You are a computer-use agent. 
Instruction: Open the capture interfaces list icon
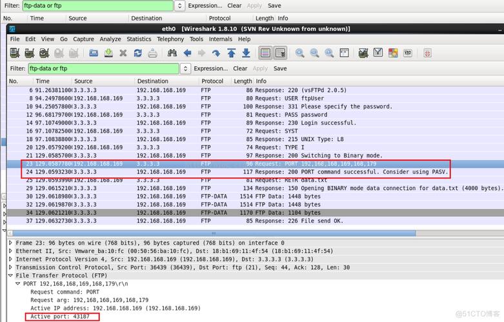click(15, 53)
